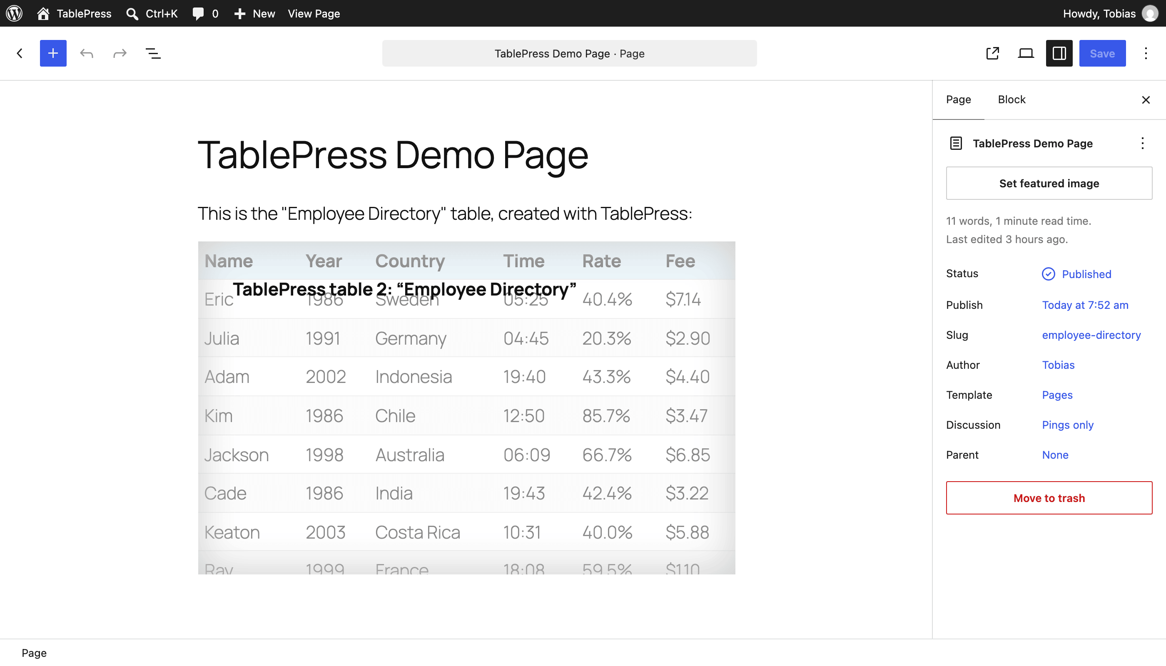The image size is (1166, 666).
Task: Click the 19:43 time cell
Action: coord(524,493)
